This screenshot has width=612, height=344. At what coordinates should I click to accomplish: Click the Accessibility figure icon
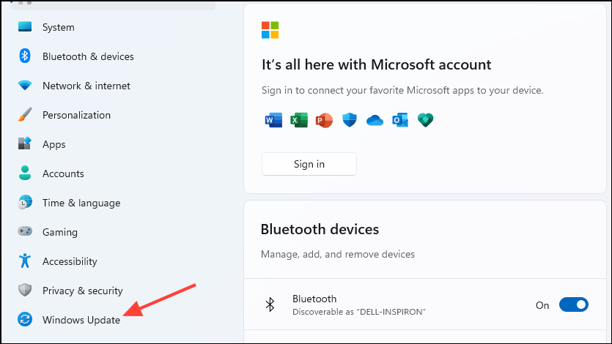tap(25, 261)
